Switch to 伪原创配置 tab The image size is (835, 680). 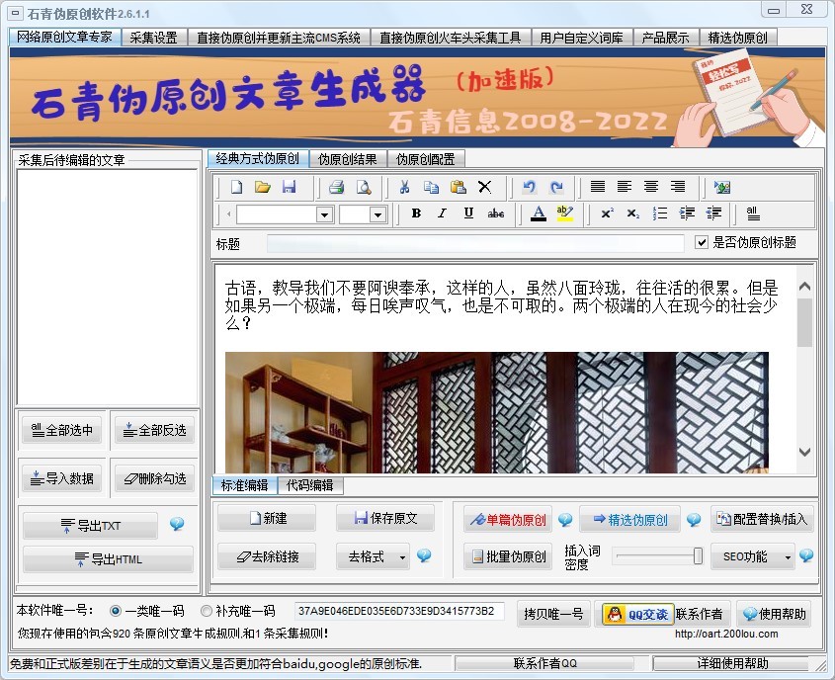tap(426, 159)
